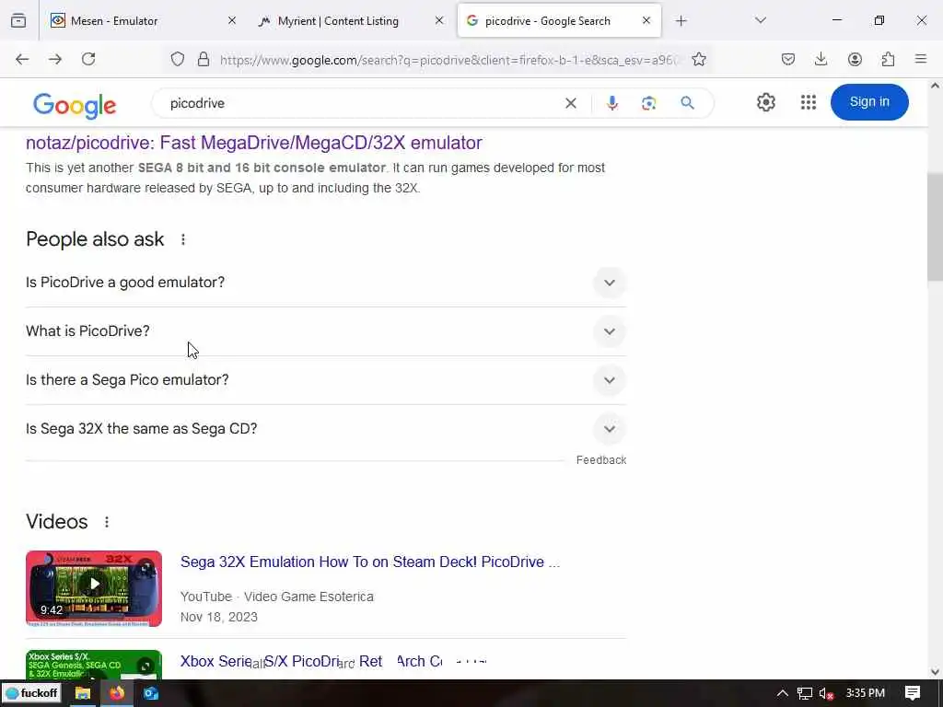Sign in to Google
This screenshot has width=943, height=707.
869,102
